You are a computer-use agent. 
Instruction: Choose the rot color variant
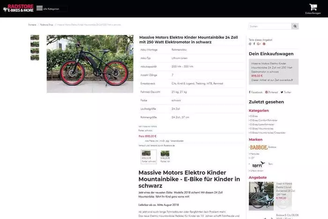pos(165,154)
